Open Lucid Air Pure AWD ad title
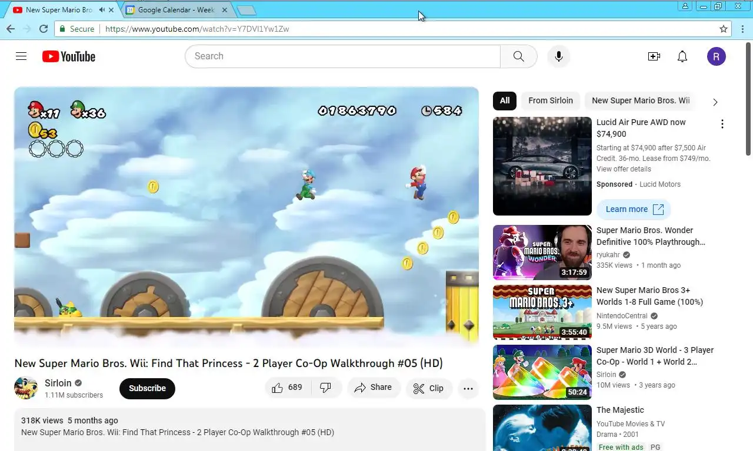The image size is (753, 451). point(641,128)
